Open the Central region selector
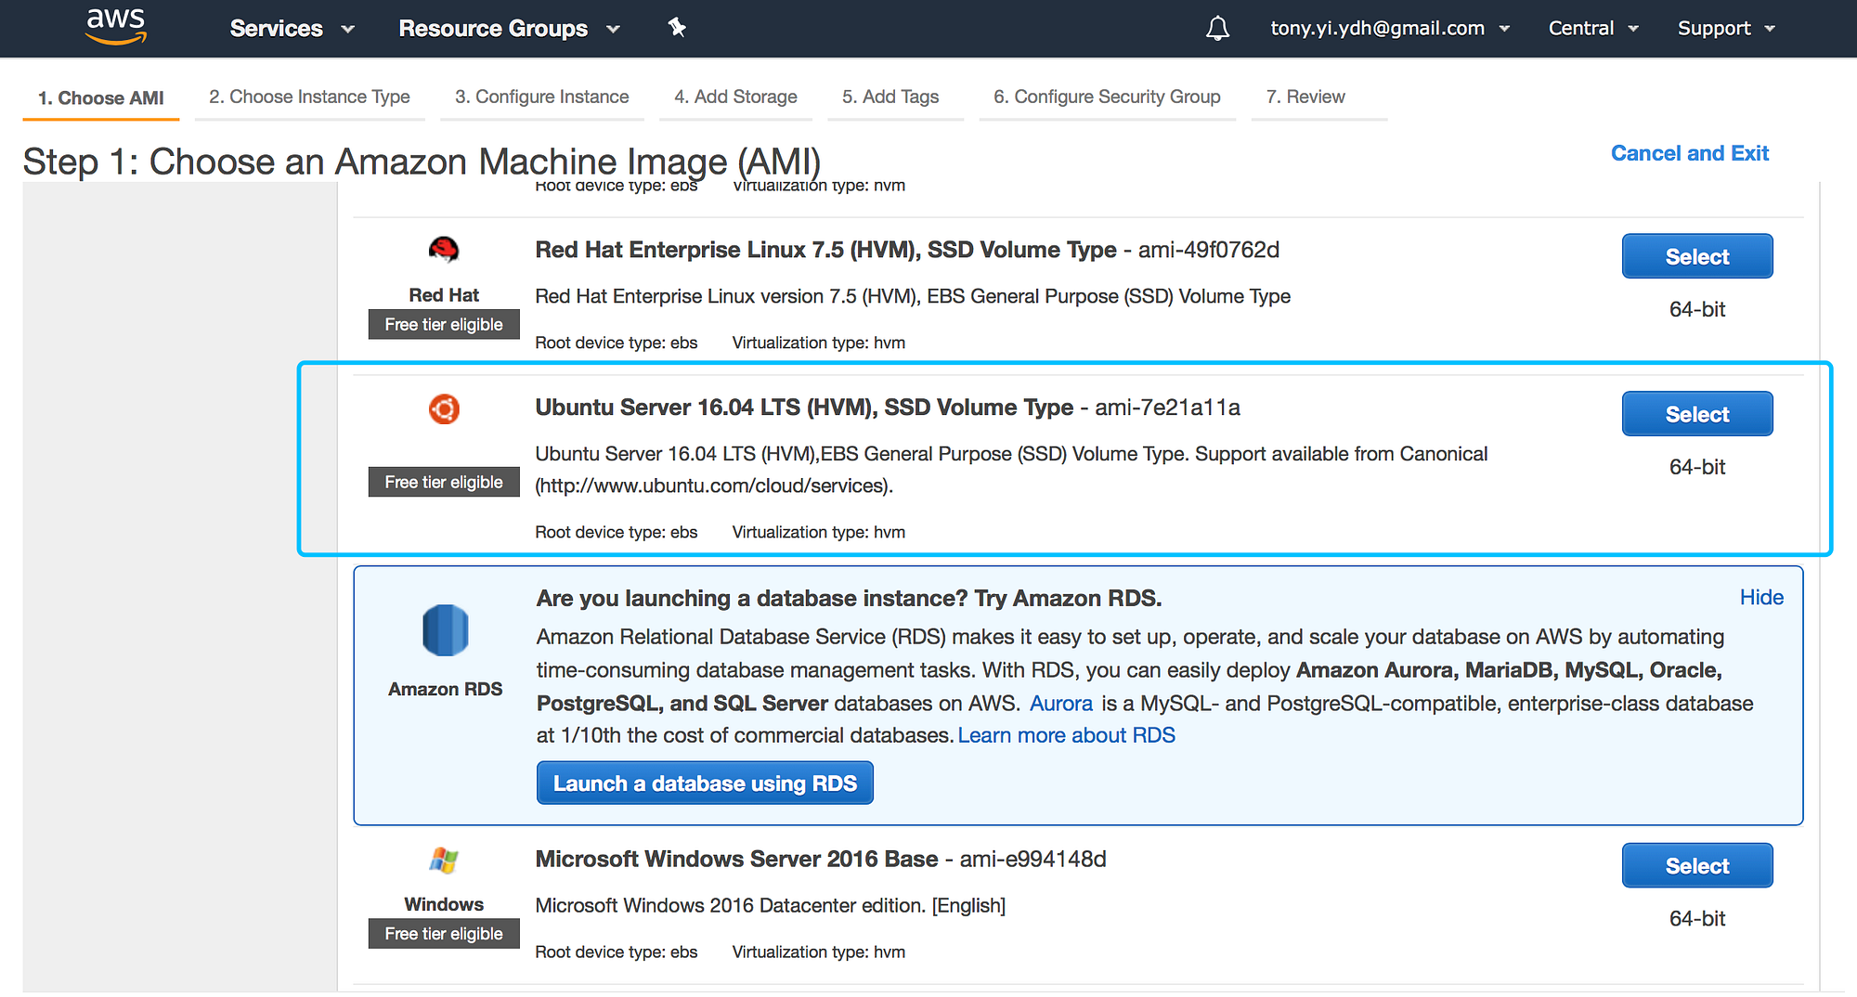The width and height of the screenshot is (1857, 997). click(1593, 29)
